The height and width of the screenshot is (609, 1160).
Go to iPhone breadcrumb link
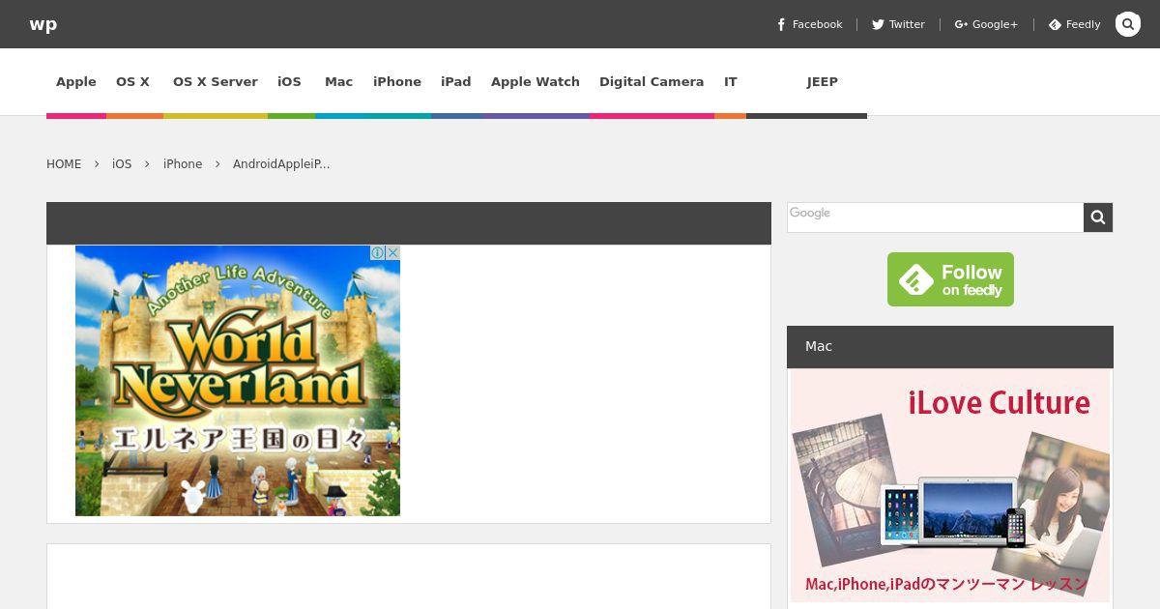[183, 164]
